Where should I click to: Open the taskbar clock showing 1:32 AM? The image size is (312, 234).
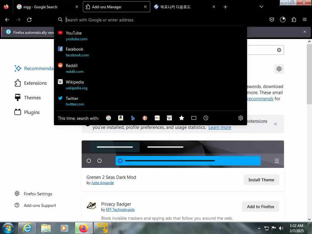point(296,228)
